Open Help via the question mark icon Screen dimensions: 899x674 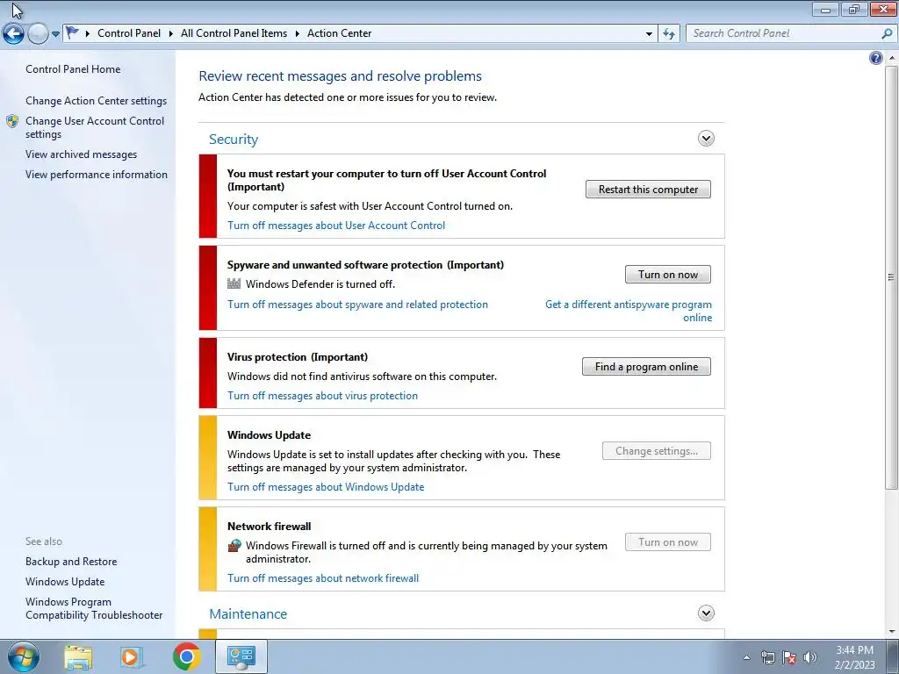pyautogui.click(x=875, y=58)
